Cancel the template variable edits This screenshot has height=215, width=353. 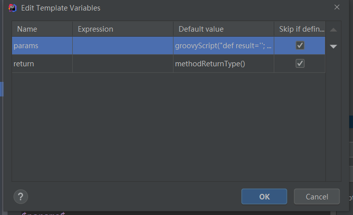tap(317, 196)
